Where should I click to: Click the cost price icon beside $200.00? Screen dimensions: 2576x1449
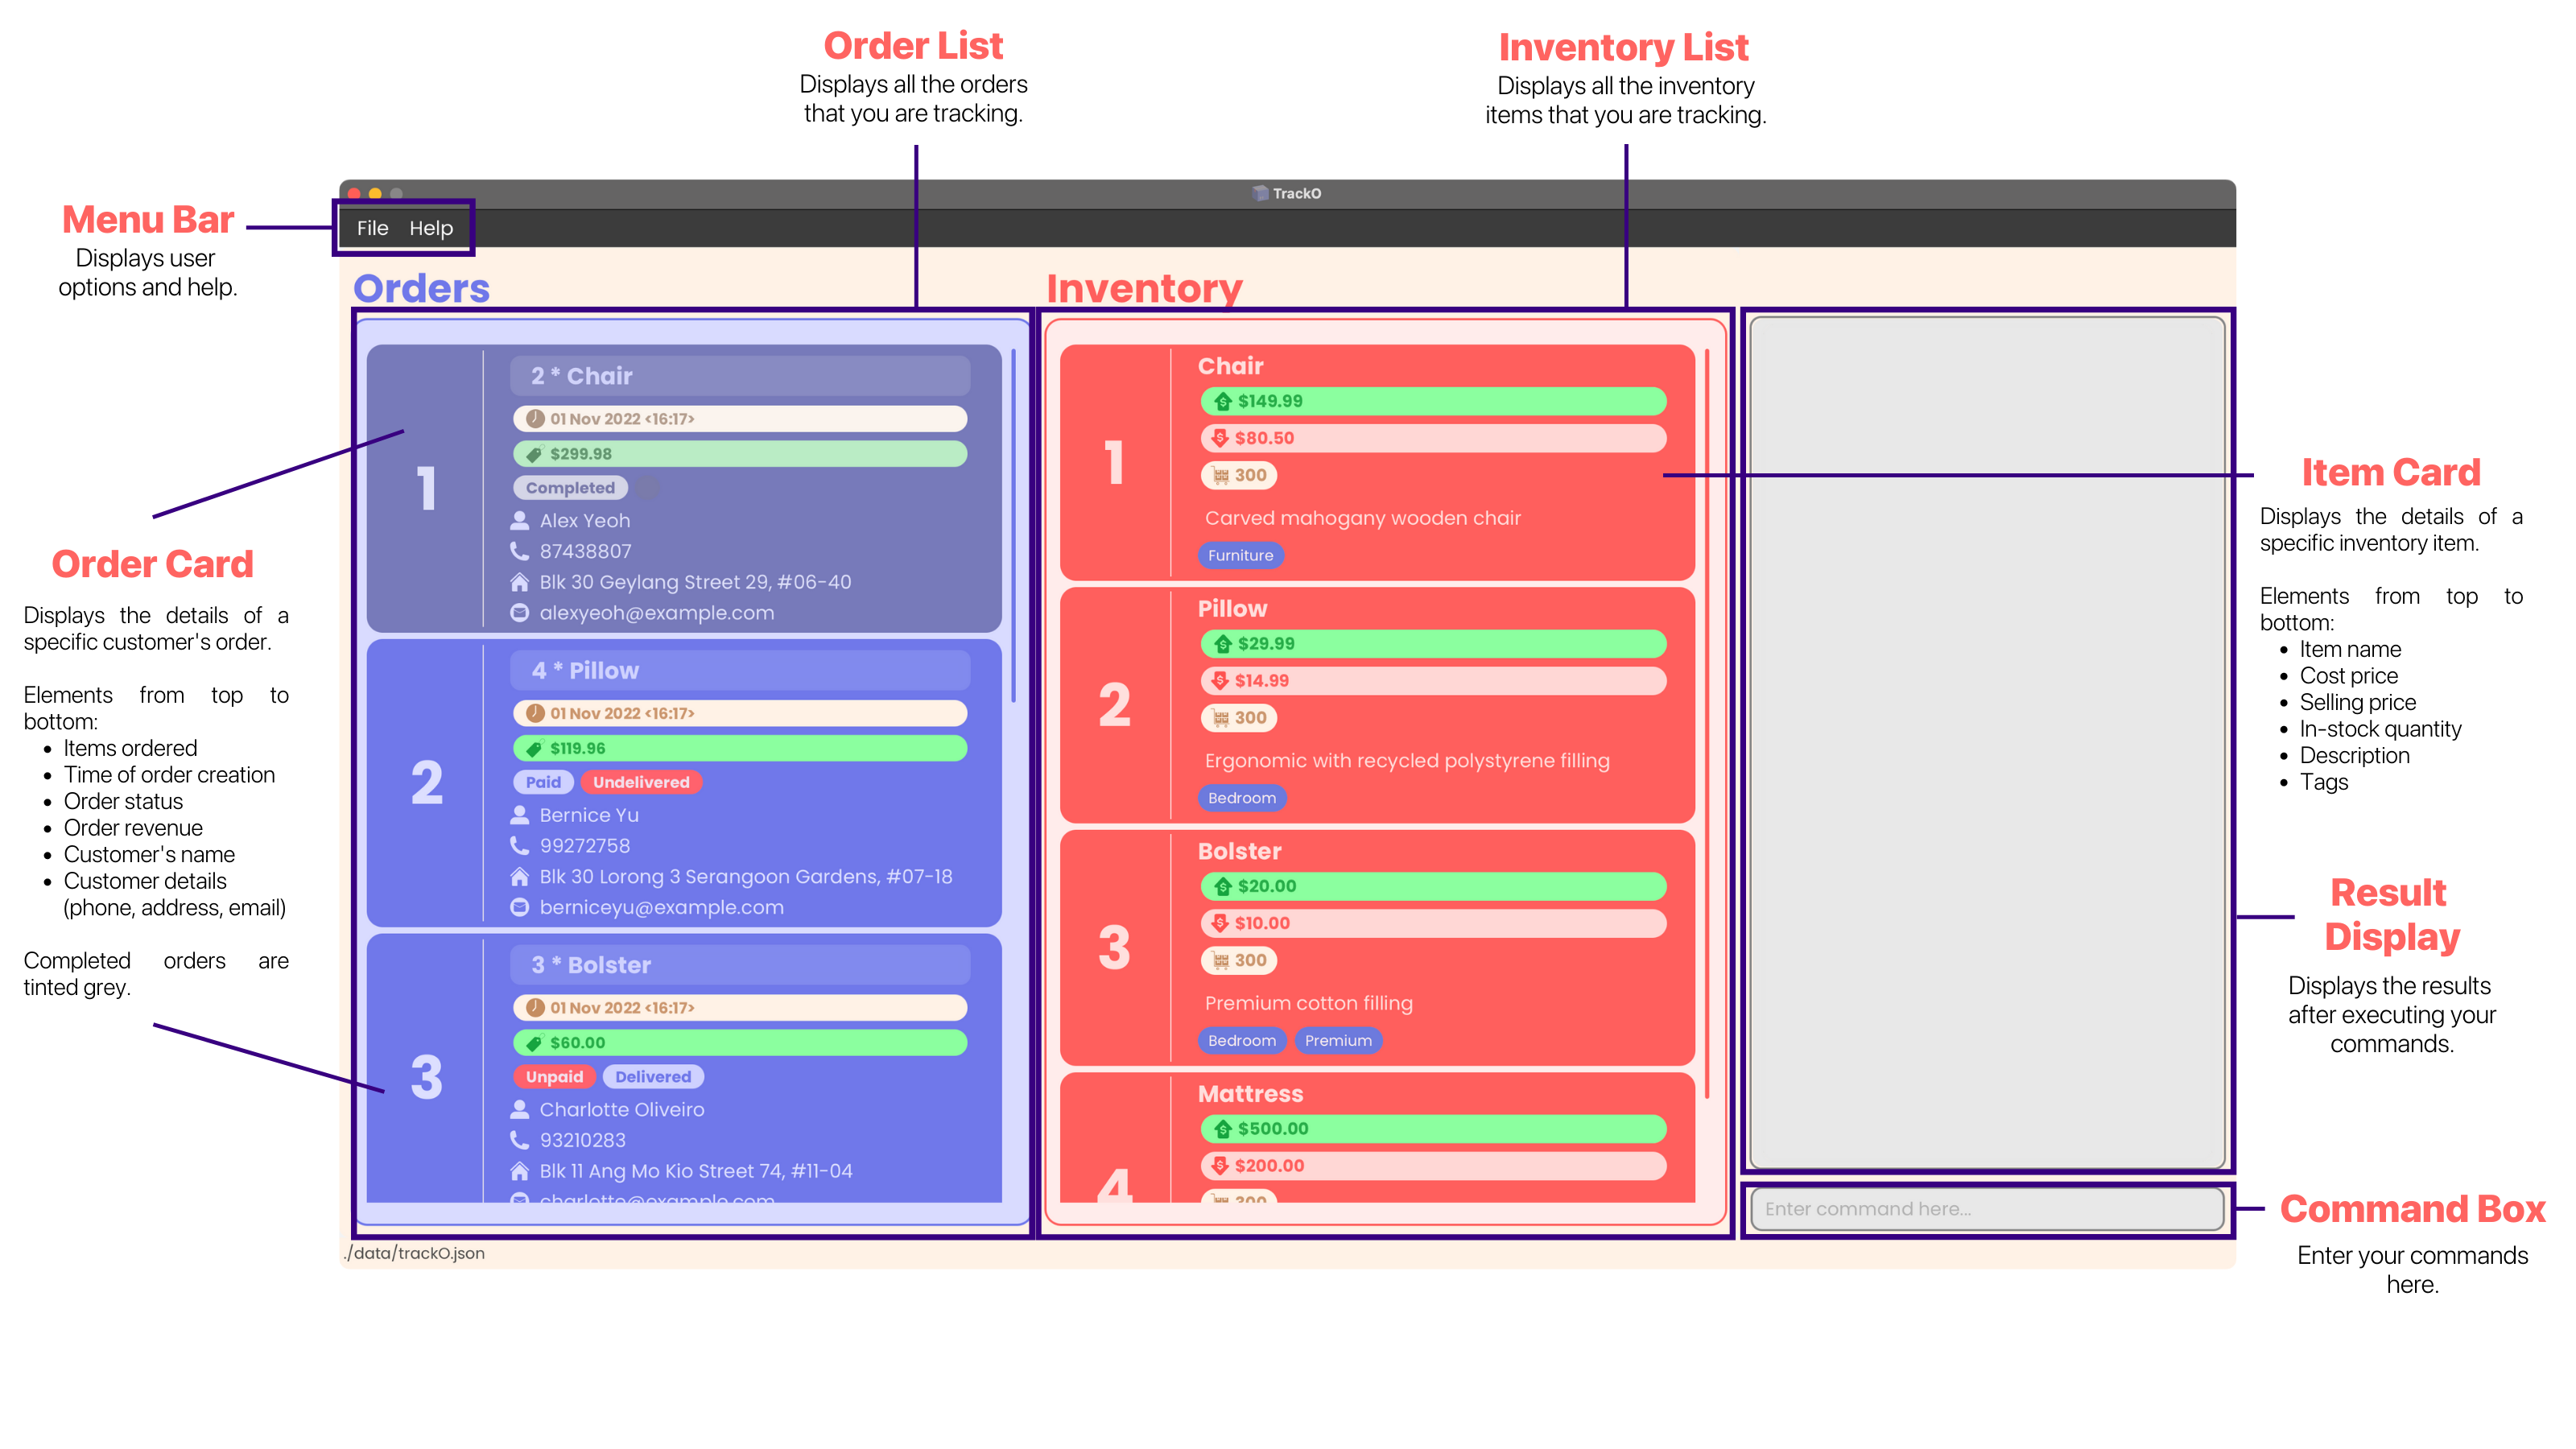[1220, 1166]
